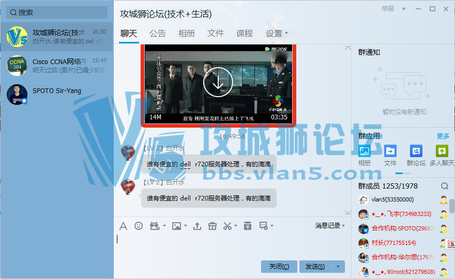Click the member list scrollbar handle

[452, 206]
